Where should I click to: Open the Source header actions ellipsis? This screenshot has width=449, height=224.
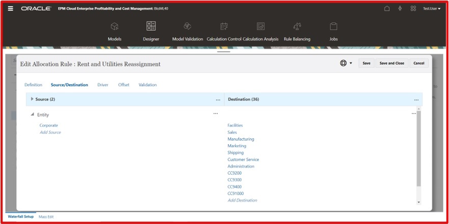tap(218, 100)
